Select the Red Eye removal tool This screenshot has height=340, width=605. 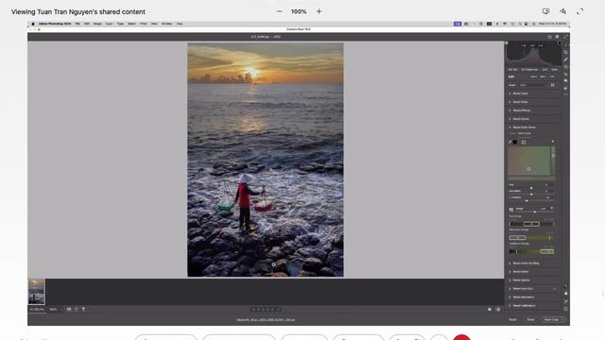click(x=565, y=74)
